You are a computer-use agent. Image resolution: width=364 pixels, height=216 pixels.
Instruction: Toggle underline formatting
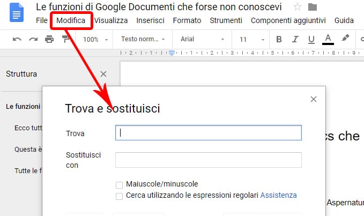tap(310, 39)
